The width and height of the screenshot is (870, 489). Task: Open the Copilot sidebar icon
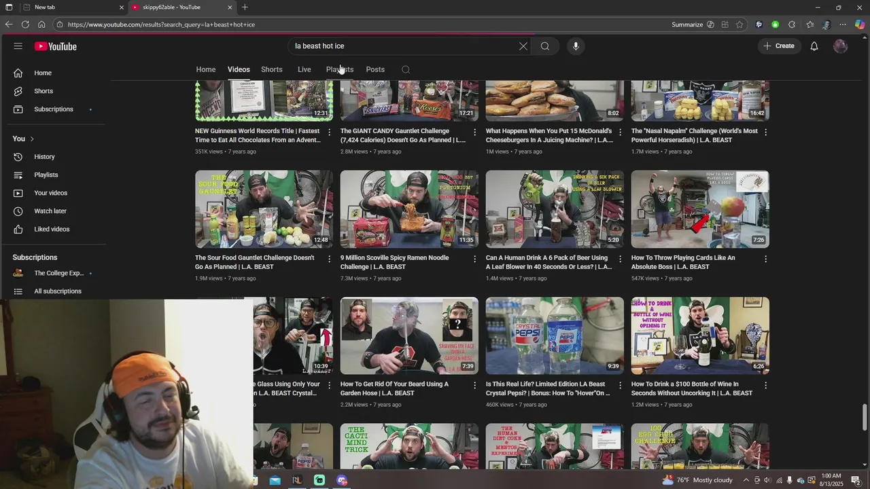pos(860,24)
